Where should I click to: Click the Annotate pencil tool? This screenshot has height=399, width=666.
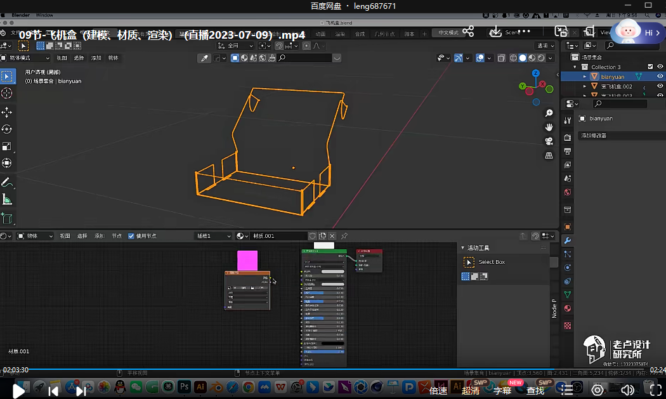click(x=7, y=182)
